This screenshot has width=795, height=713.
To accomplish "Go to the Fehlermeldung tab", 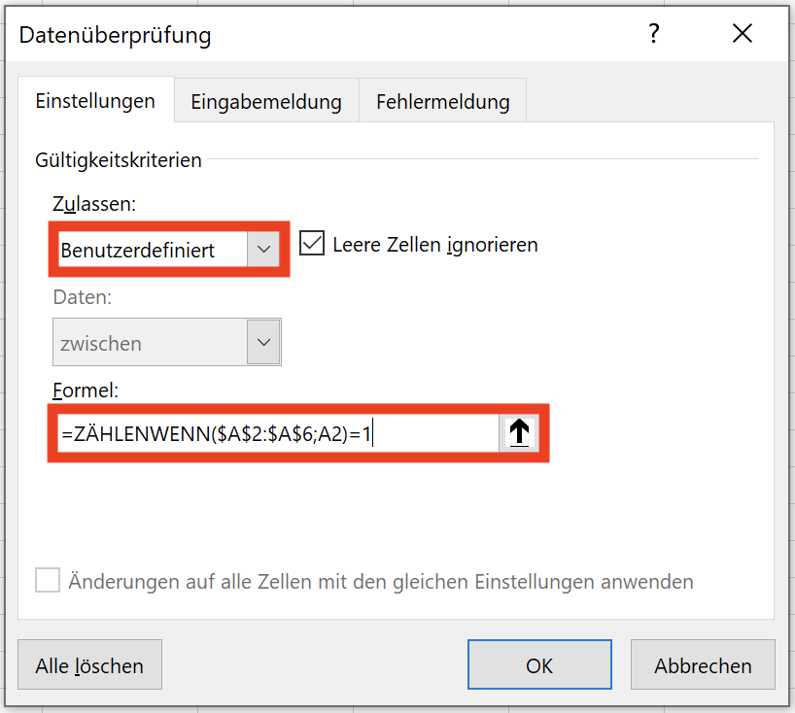I will coord(442,102).
